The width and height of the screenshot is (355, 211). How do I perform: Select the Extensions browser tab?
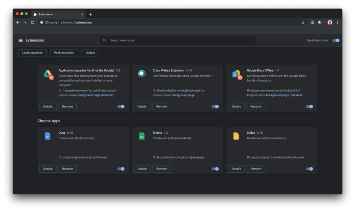(x=58, y=14)
